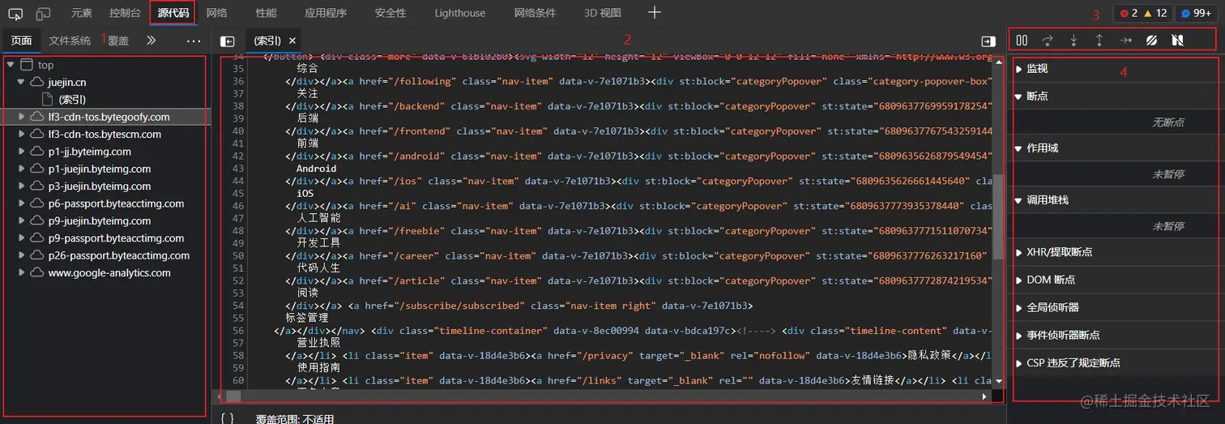This screenshot has width=1225, height=424.
Task: Expand p1-jj.byteimg.com node
Action: point(22,152)
